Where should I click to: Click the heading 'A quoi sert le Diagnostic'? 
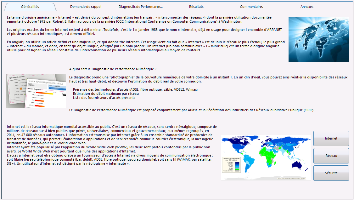(113, 69)
